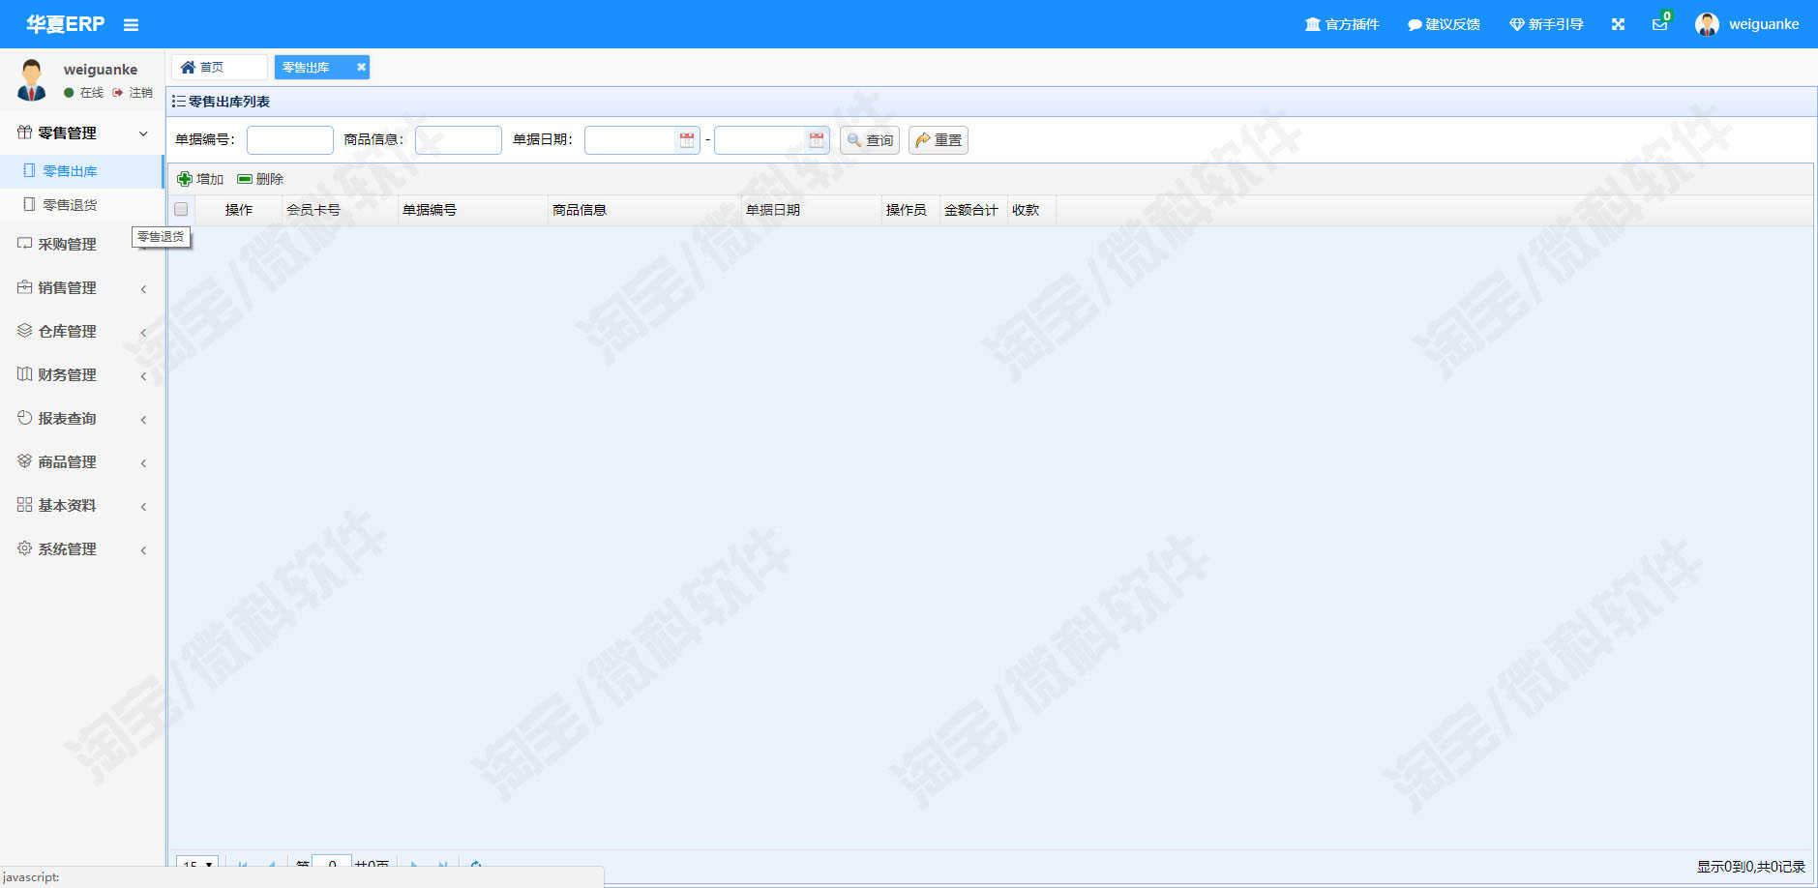The image size is (1818, 888).
Task: Click the 删除 delete button
Action: [260, 179]
